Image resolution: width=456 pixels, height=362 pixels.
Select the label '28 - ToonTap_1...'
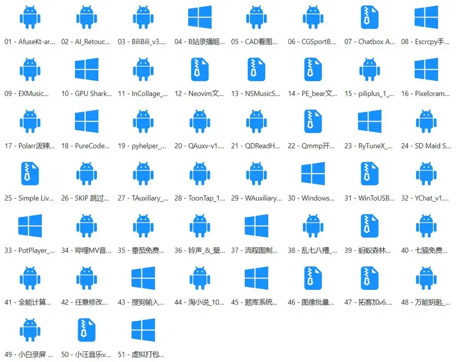click(x=200, y=198)
